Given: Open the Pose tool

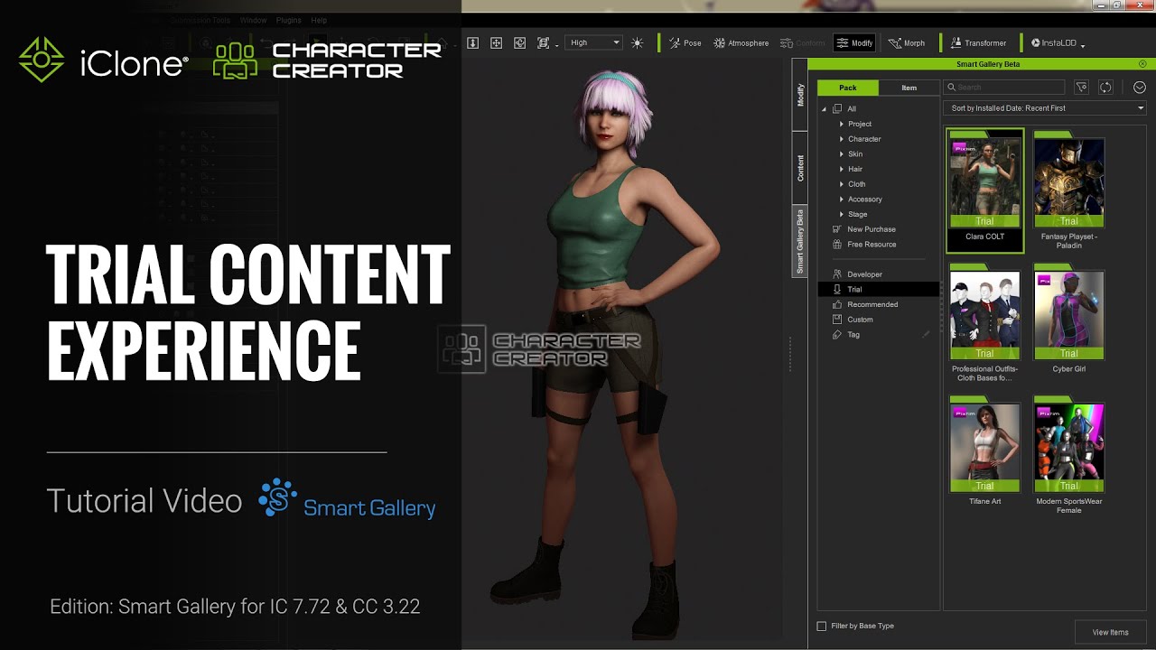Looking at the screenshot, I should click(x=685, y=42).
